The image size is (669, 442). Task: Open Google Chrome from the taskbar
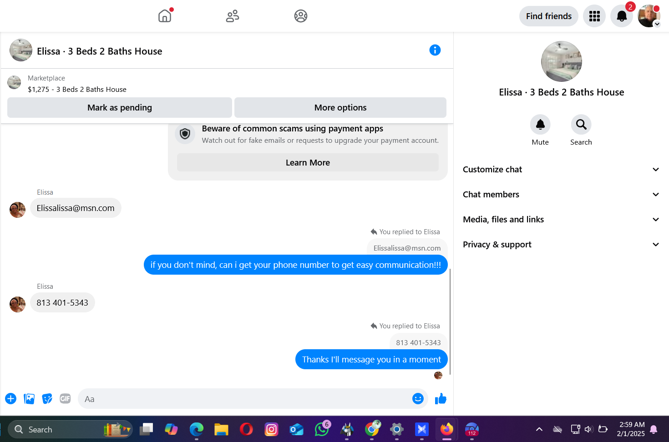[x=372, y=429]
